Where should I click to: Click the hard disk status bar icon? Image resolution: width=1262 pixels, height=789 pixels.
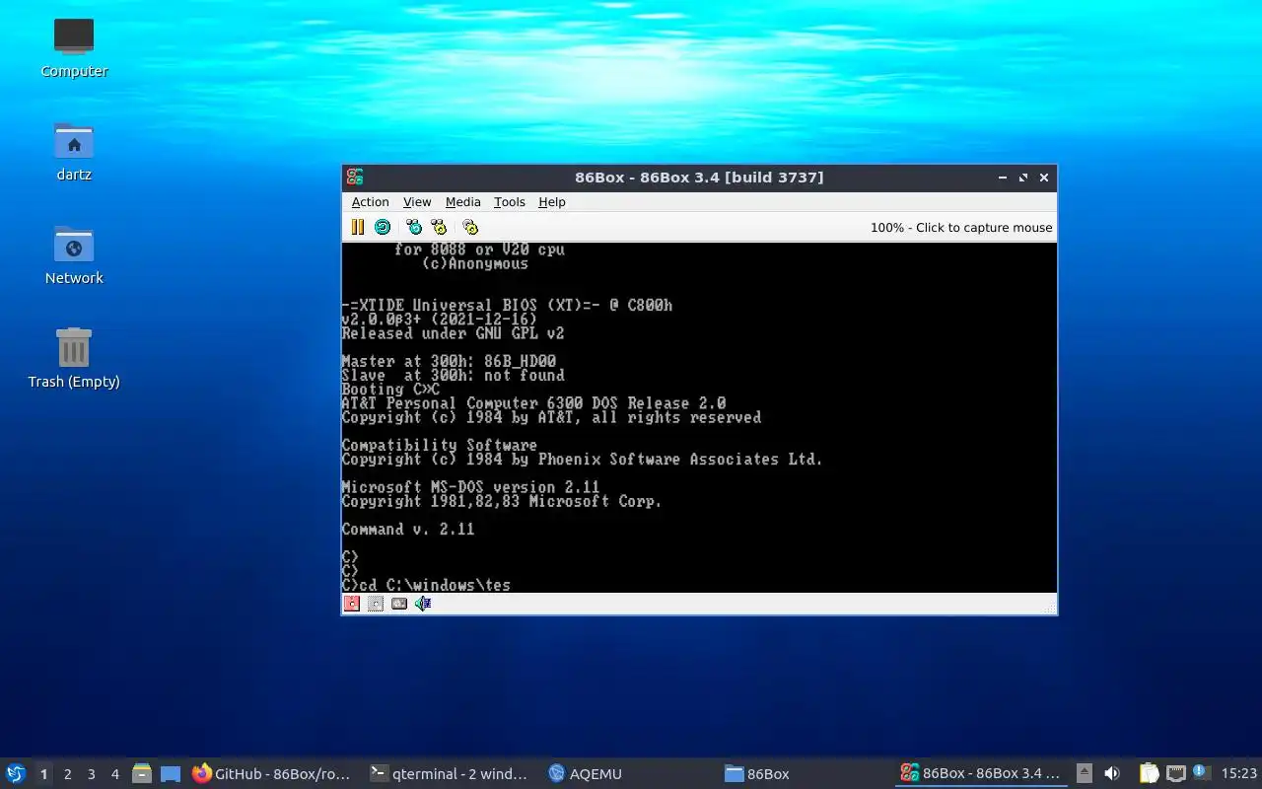399,604
